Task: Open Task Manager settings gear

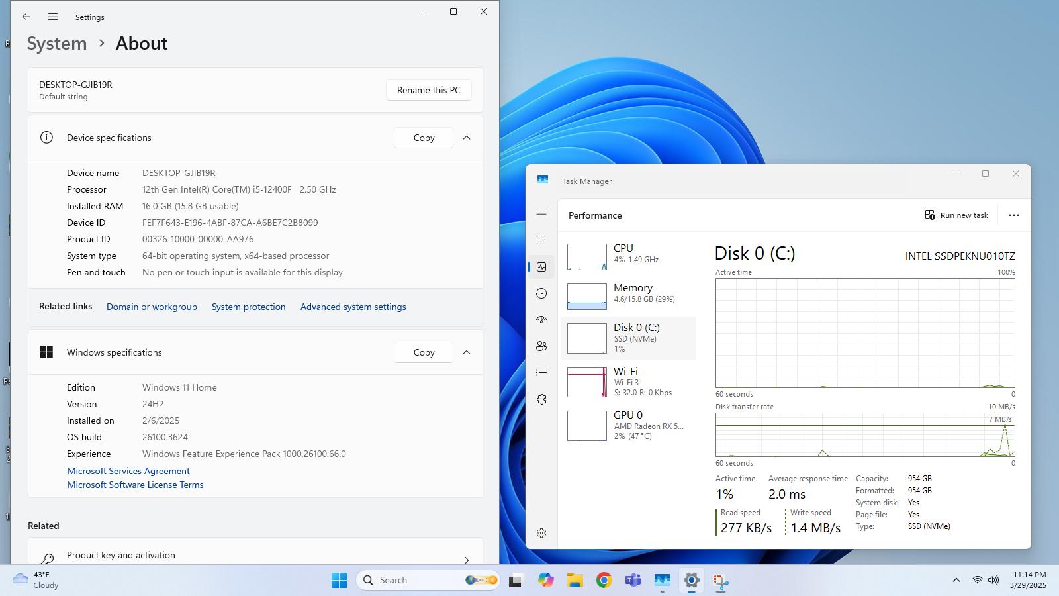Action: pyautogui.click(x=541, y=533)
